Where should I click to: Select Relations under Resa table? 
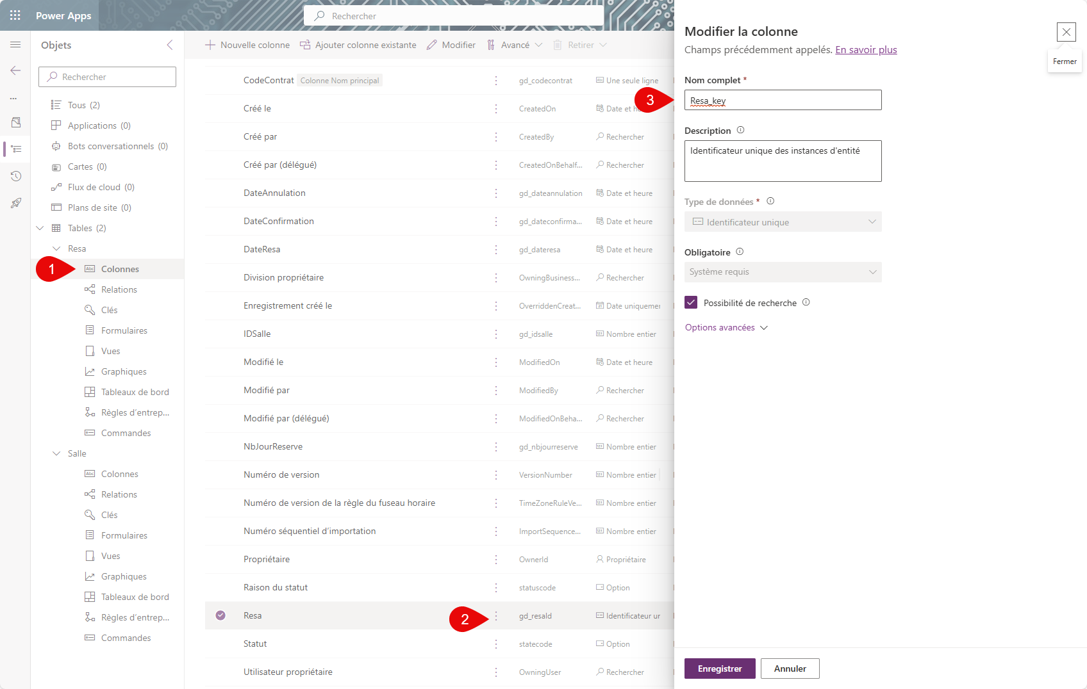click(x=119, y=289)
